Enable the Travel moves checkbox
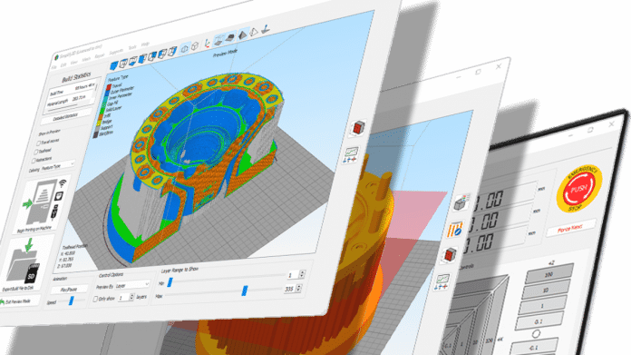This screenshot has height=355, width=631. [39, 143]
